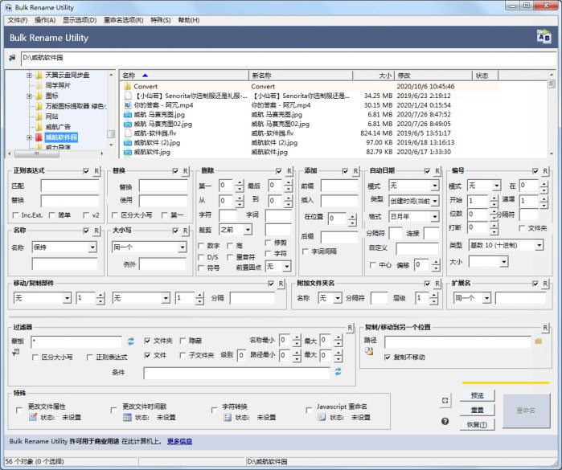Click the Javascript rename icon

322,417
